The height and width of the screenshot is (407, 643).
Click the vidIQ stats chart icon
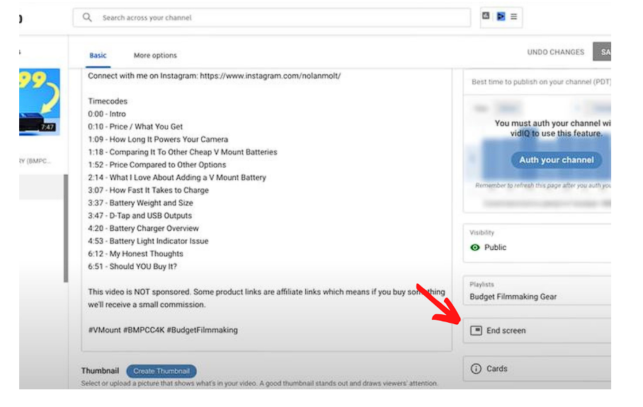[x=486, y=16]
